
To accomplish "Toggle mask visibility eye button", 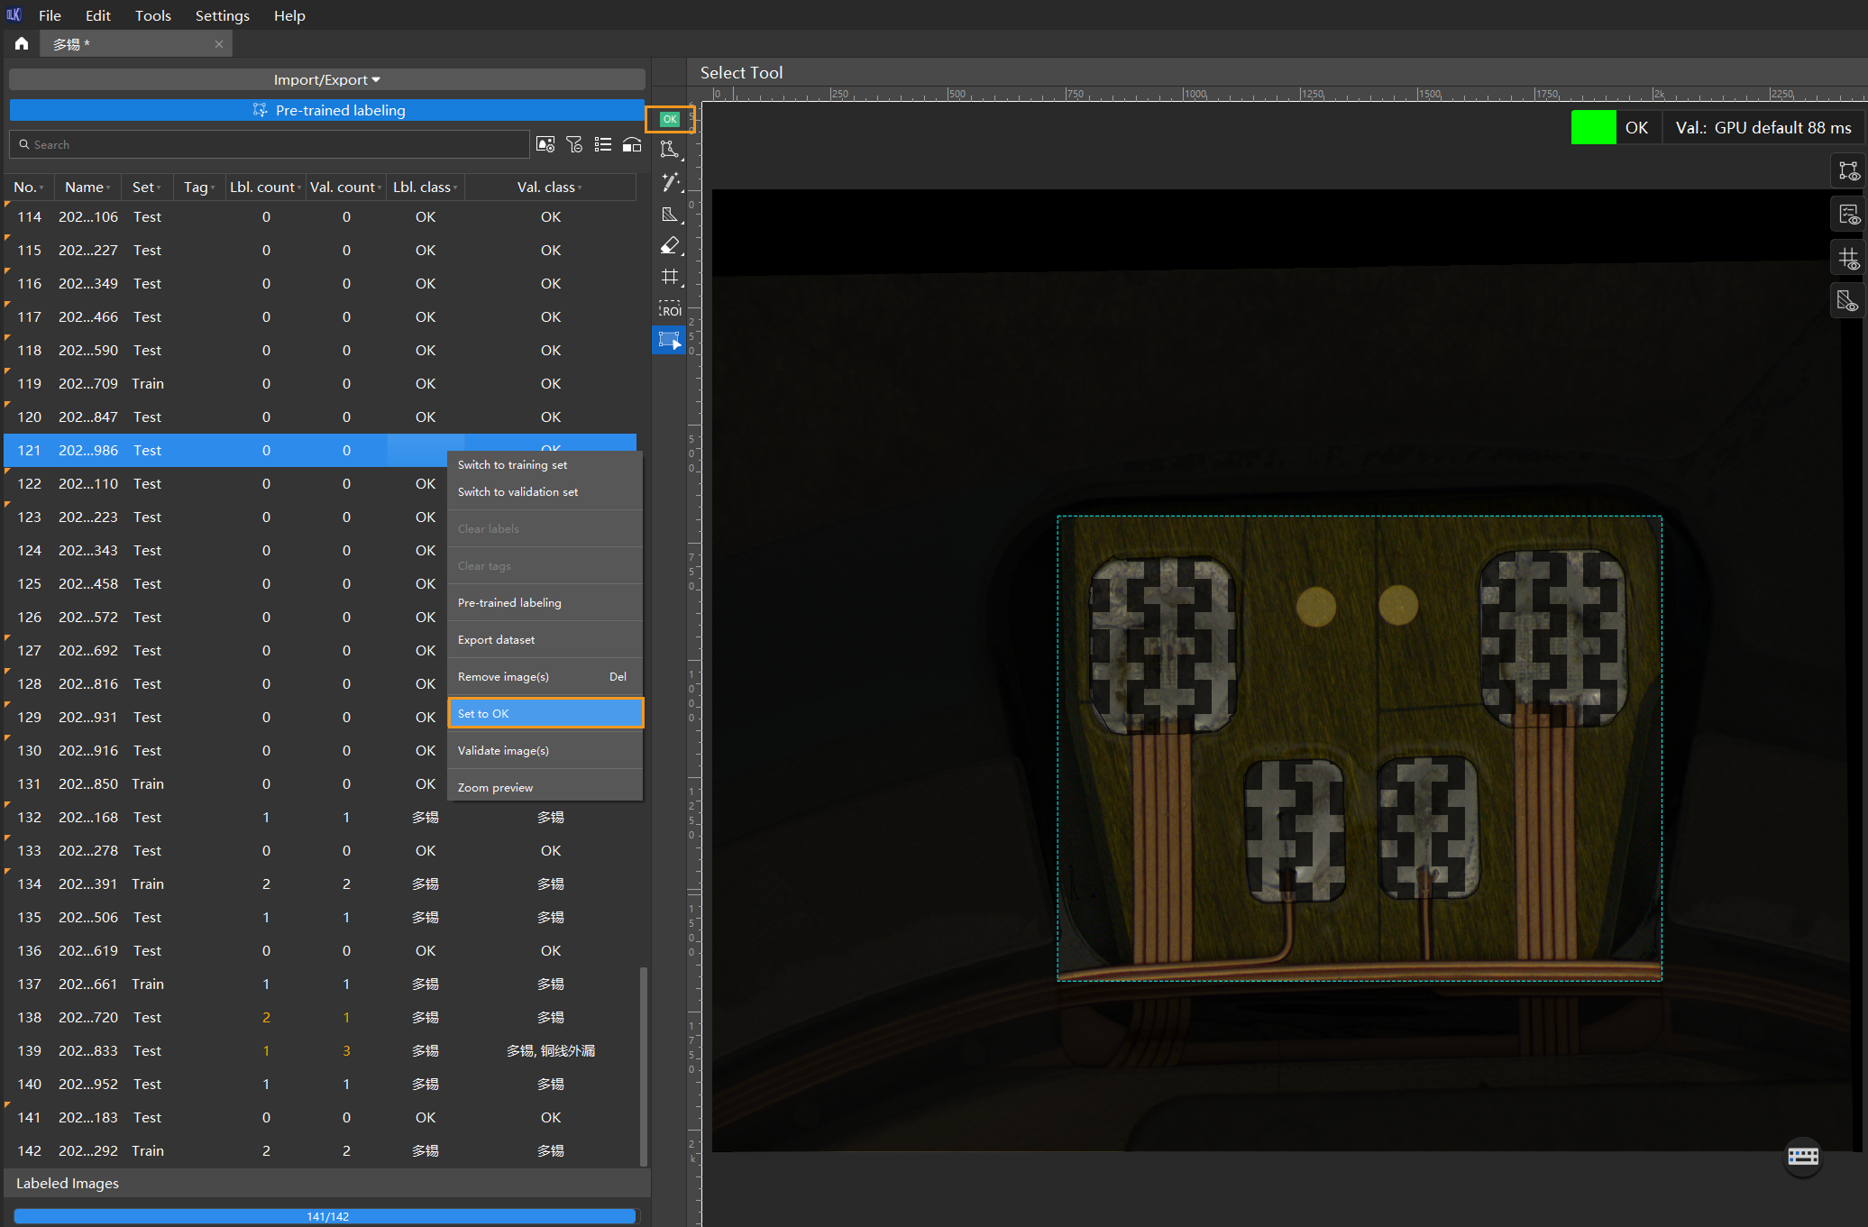I will [1848, 302].
